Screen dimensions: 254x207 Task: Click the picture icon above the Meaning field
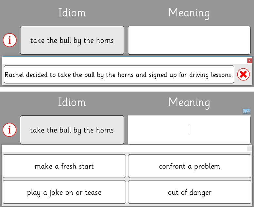(246, 112)
